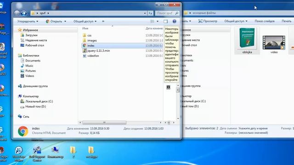Click the refresh button beside address bar

click(x=150, y=13)
